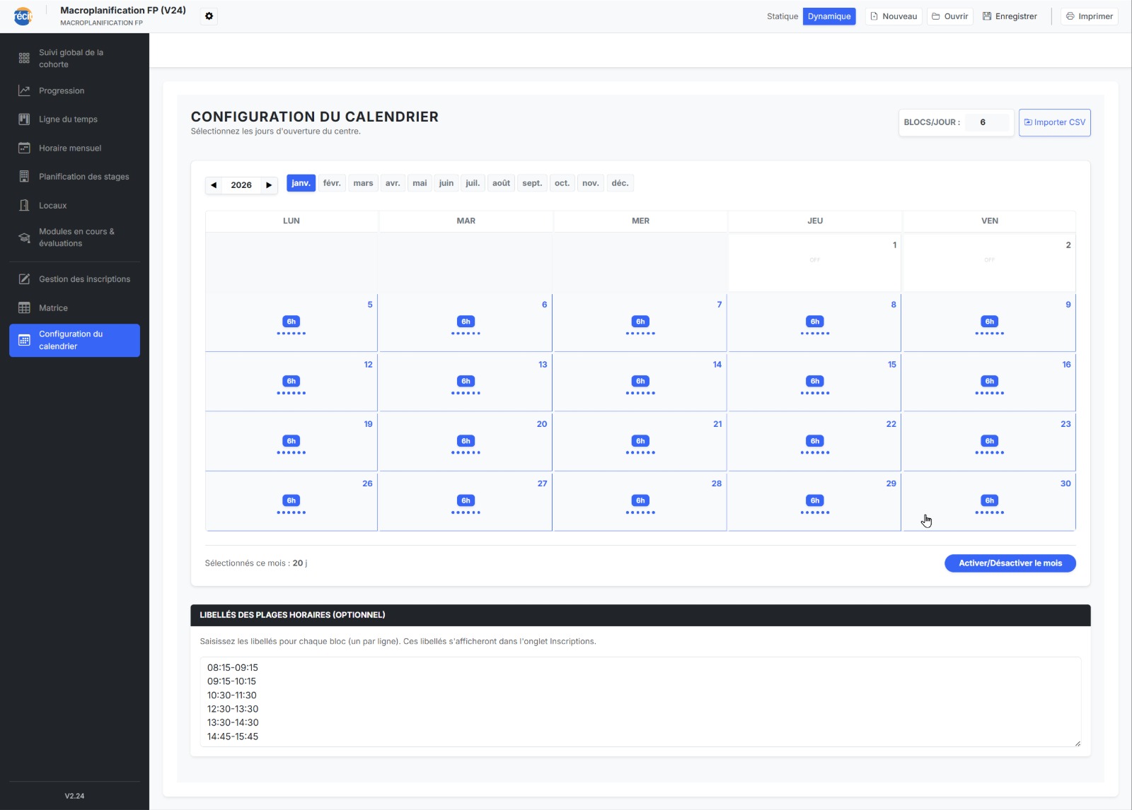Edit the Blocs/Jour number field
The height and width of the screenshot is (810, 1132).
(x=987, y=122)
